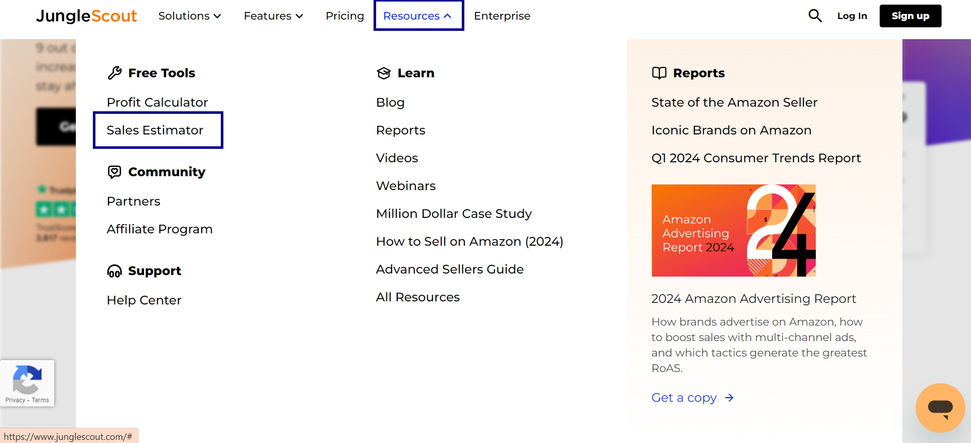Open the Million Dollar Case Study
Image resolution: width=971 pixels, height=443 pixels.
tap(454, 214)
